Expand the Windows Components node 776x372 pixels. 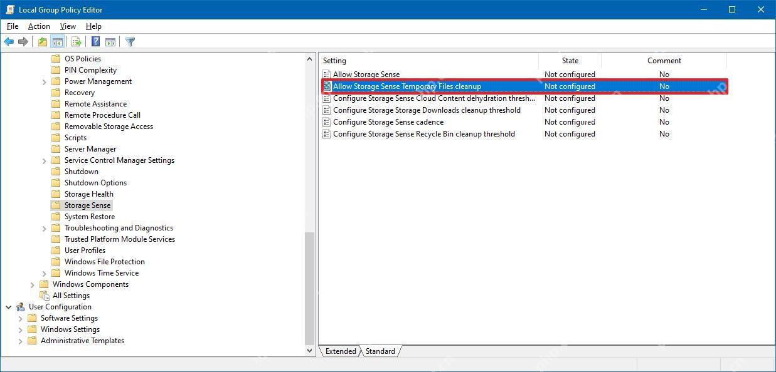(32, 284)
